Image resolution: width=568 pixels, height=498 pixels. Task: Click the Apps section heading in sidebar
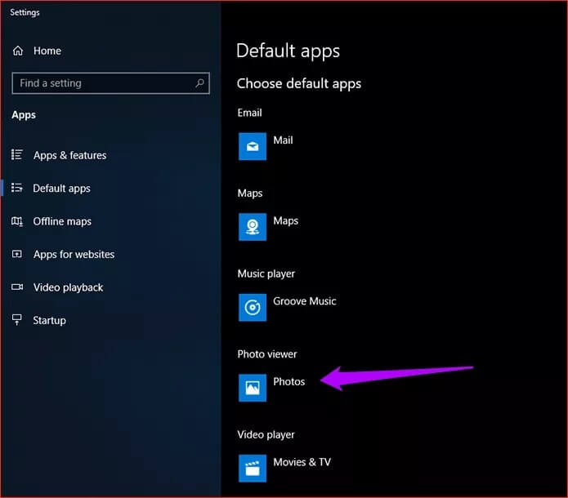tap(24, 115)
